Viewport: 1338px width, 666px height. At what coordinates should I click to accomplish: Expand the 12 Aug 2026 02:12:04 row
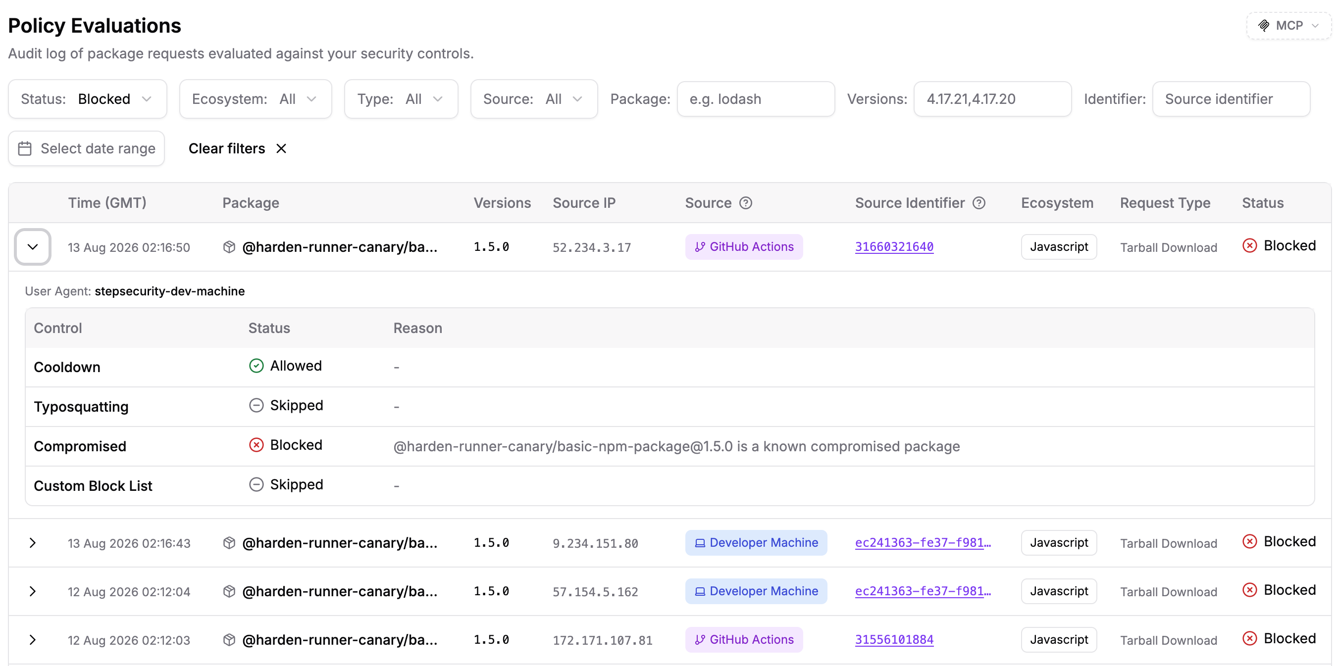click(32, 591)
